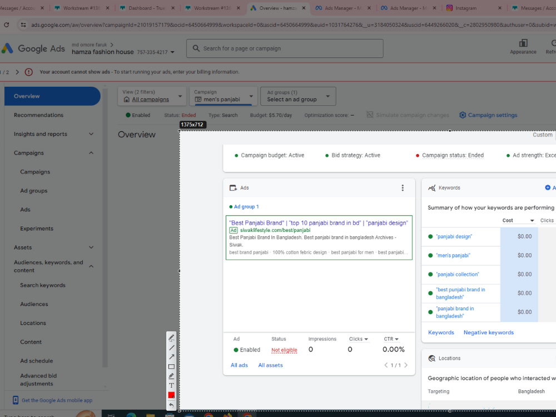Click the Campaign settings link

pos(493,115)
